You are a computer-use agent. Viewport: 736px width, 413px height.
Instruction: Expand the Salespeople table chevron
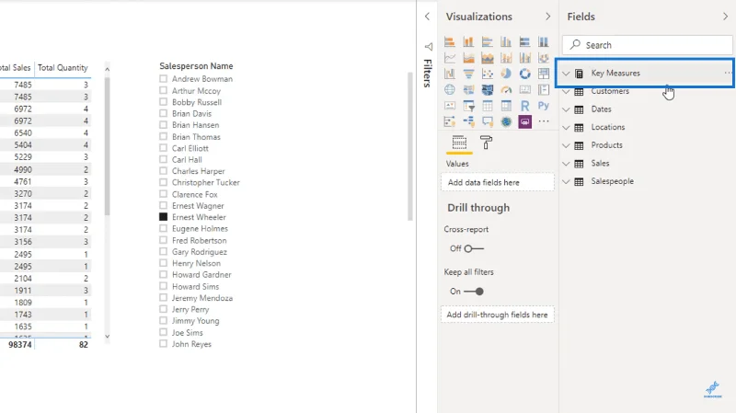point(566,181)
